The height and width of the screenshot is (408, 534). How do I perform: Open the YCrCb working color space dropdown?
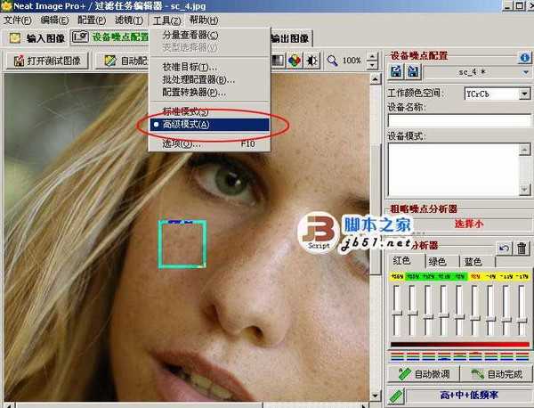click(x=524, y=94)
